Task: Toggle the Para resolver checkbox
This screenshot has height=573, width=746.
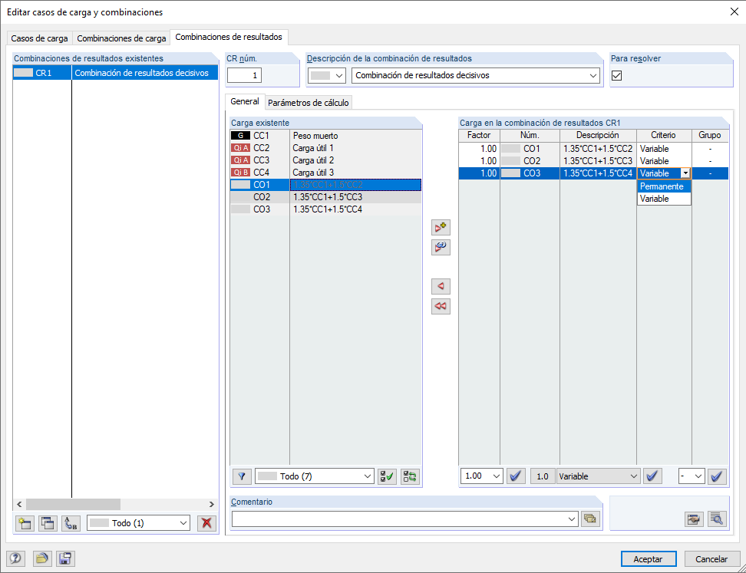Action: [x=616, y=75]
